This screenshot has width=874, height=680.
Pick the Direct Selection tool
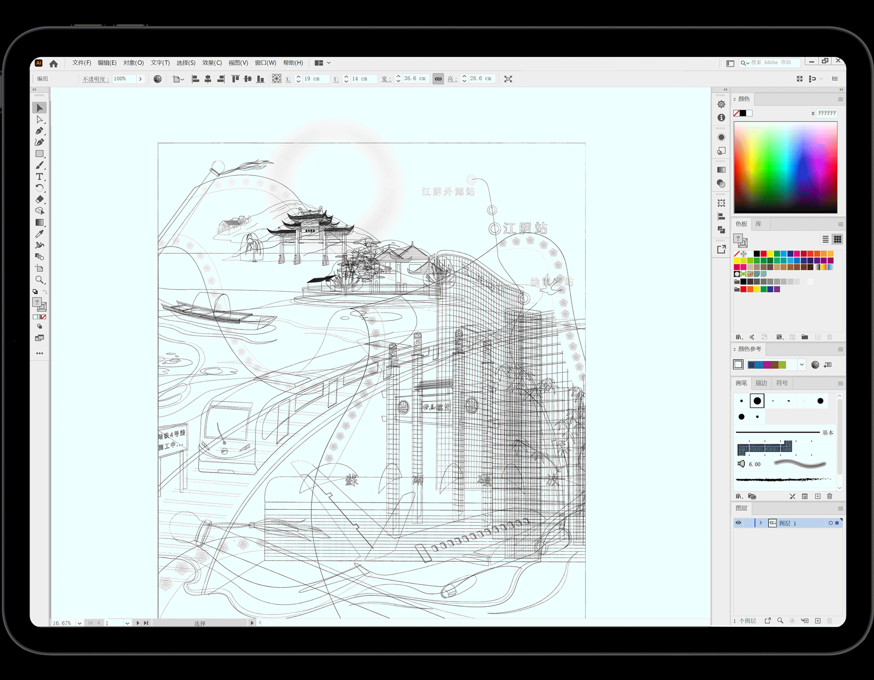point(40,120)
